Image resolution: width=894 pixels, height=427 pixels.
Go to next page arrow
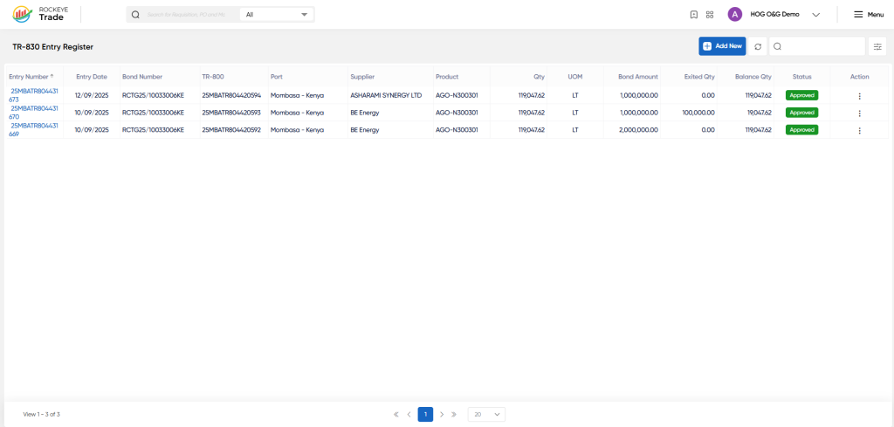pos(442,415)
